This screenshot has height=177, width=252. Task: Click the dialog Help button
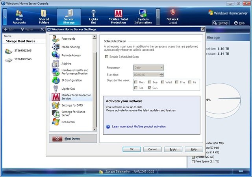click(194, 149)
